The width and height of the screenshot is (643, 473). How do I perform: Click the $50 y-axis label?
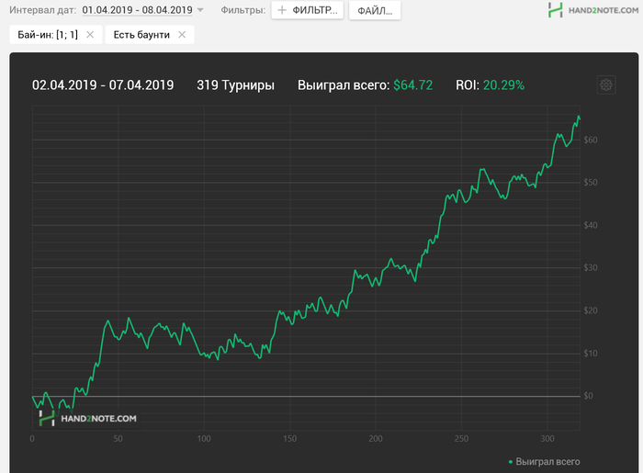[591, 183]
